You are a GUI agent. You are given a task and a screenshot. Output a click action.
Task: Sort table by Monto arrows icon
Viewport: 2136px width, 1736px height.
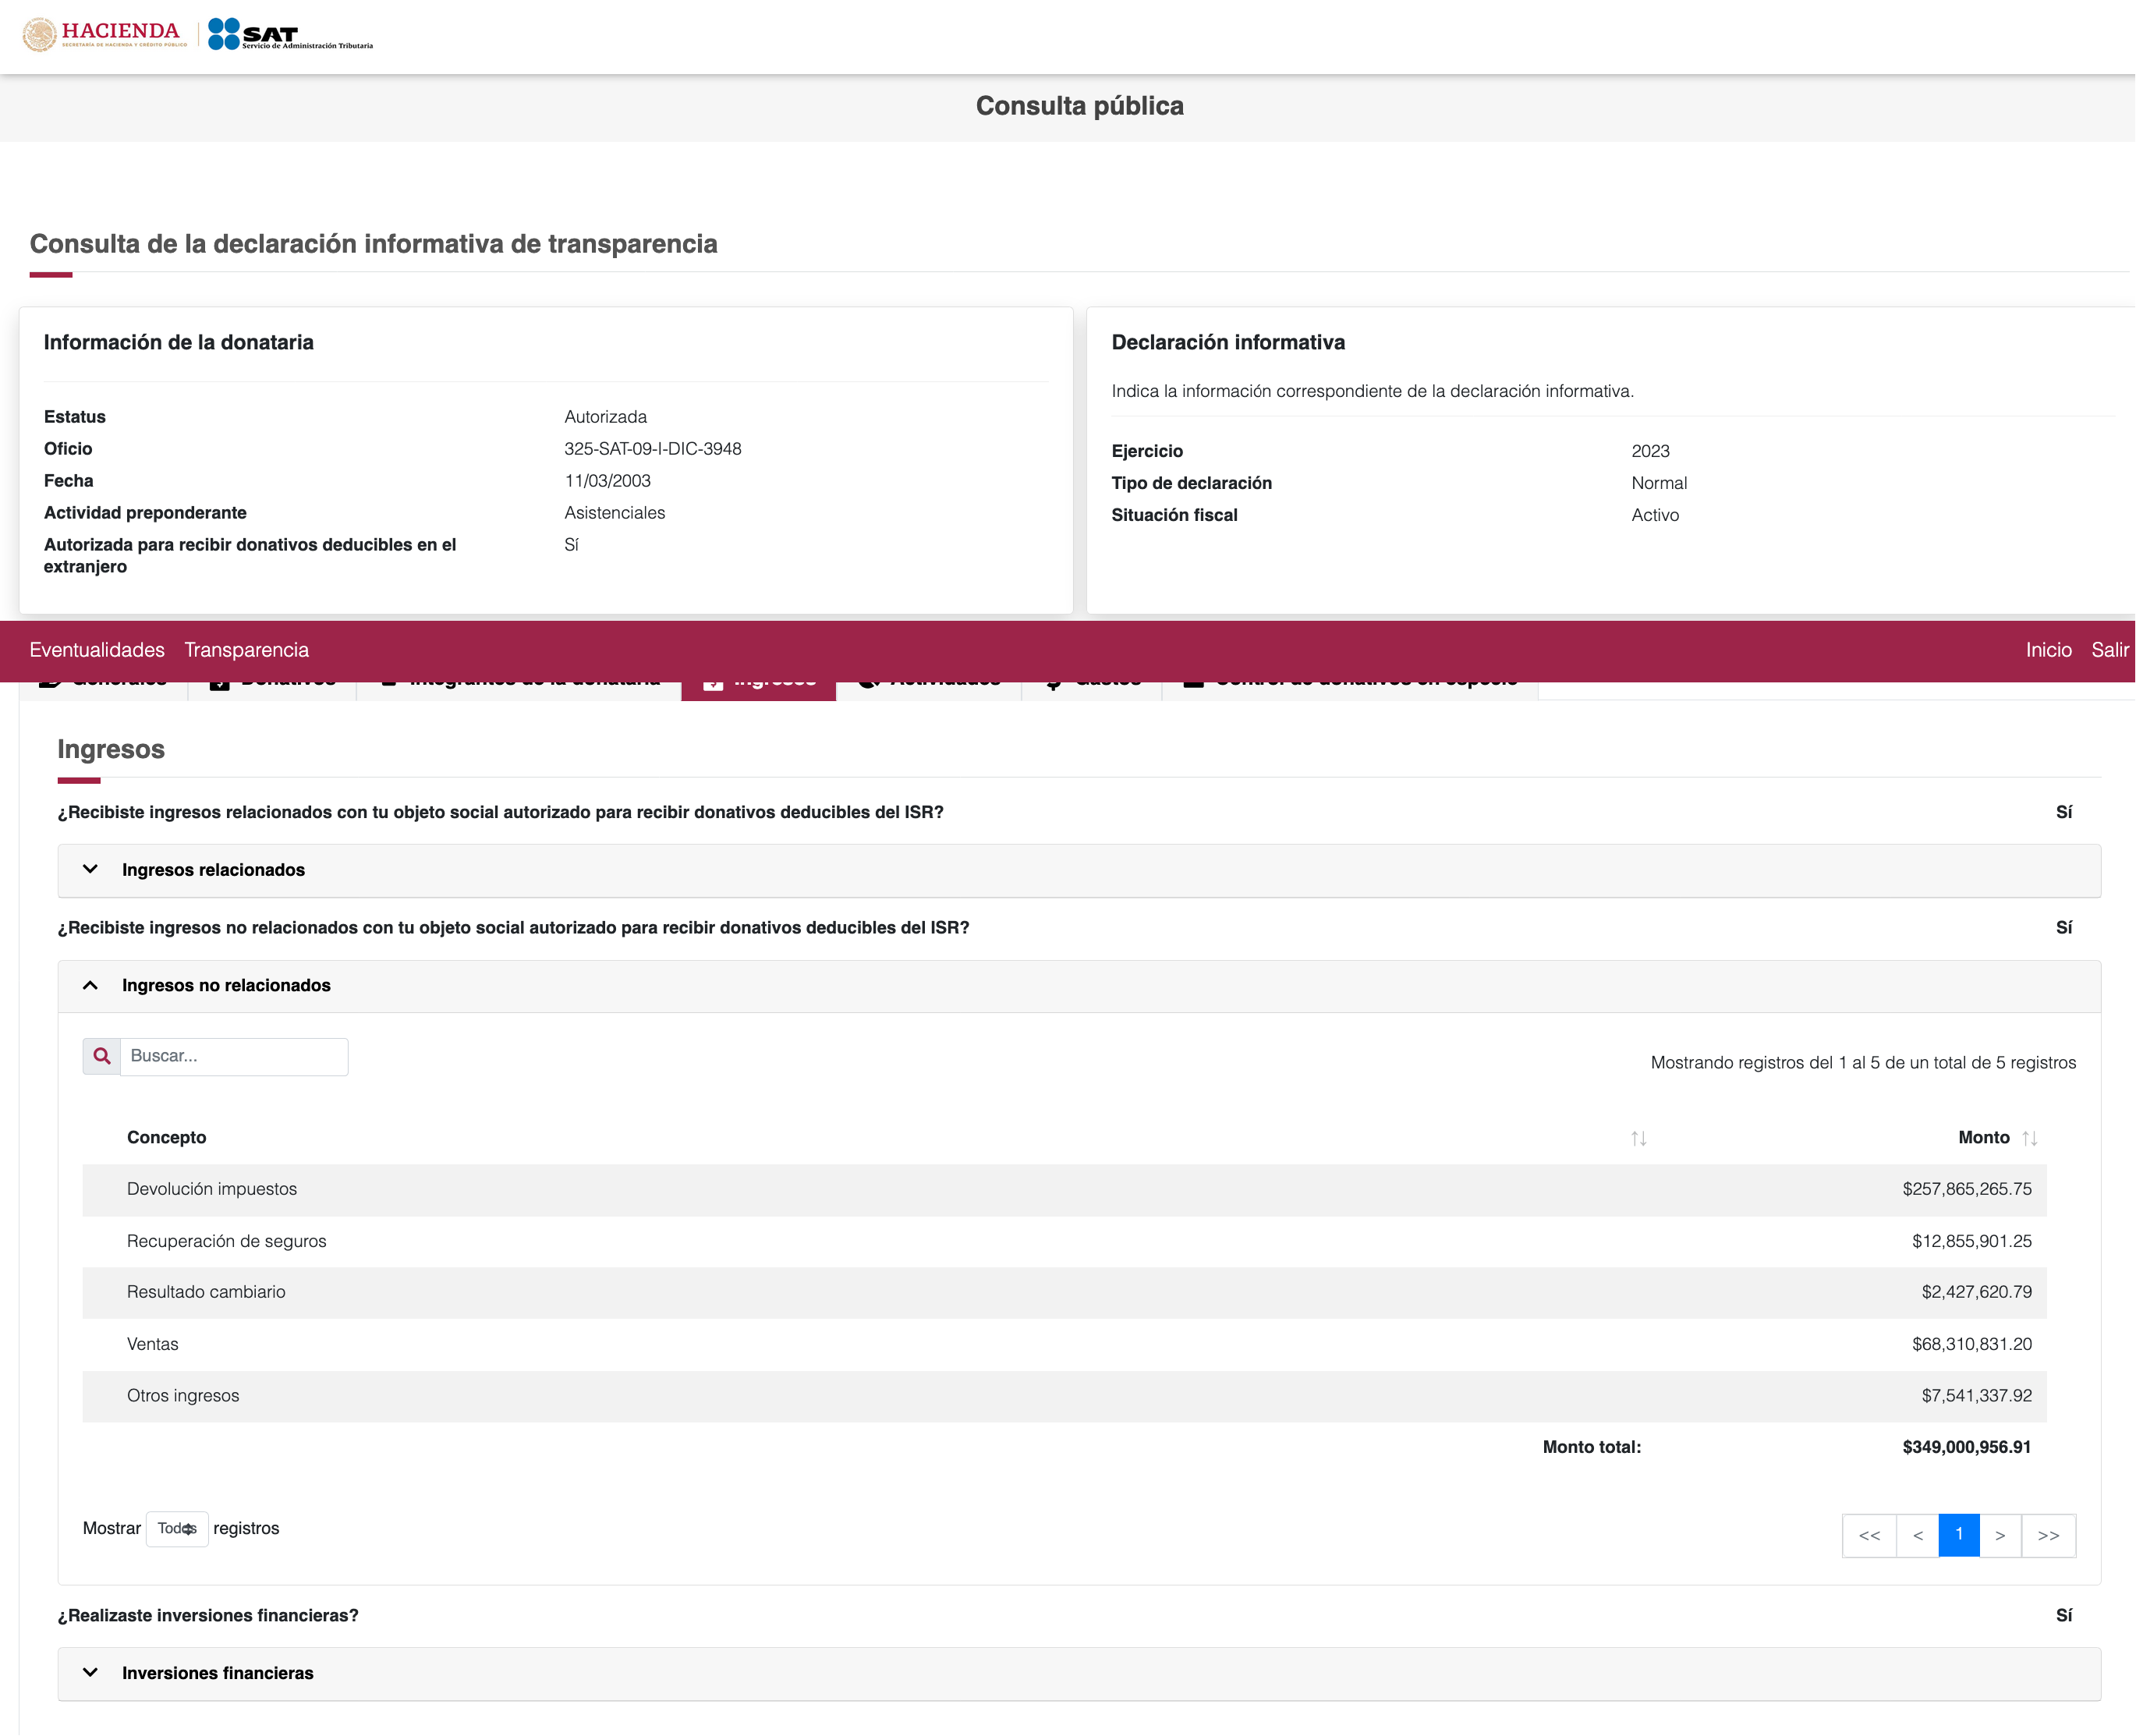(2029, 1138)
